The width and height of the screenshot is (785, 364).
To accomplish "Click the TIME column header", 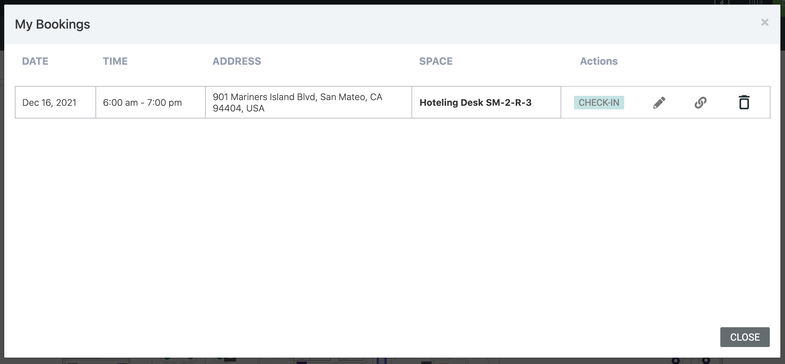I will tap(115, 61).
